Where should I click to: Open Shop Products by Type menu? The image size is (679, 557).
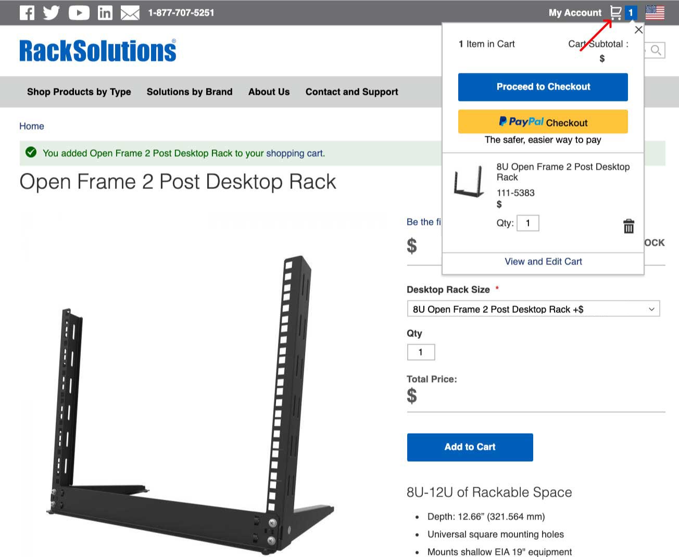click(x=79, y=92)
